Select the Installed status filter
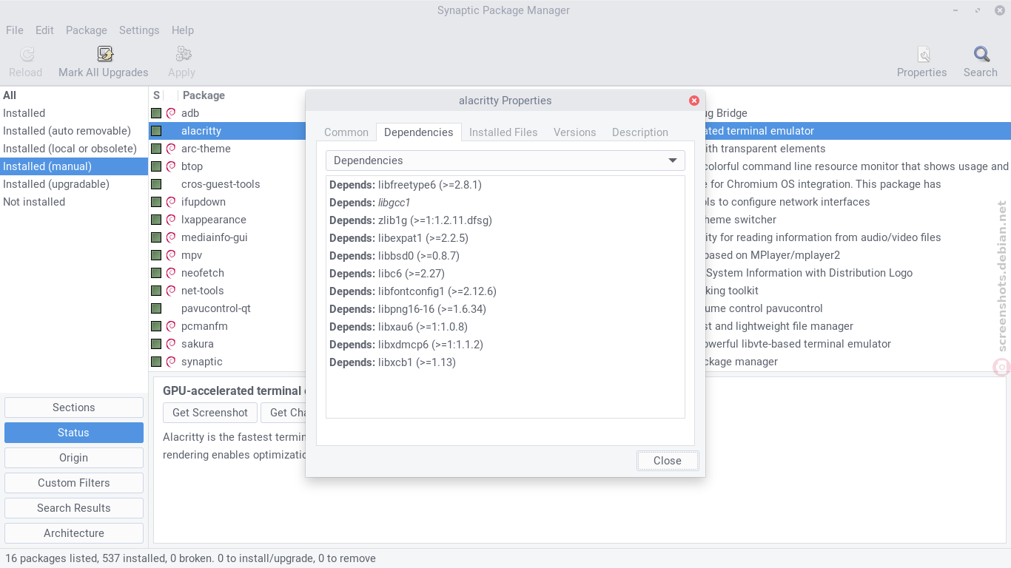 point(74,113)
